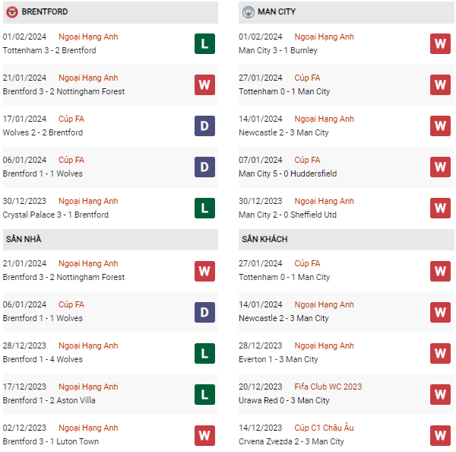Click the Man City club crest icon
The image size is (456, 452).
click(x=248, y=12)
